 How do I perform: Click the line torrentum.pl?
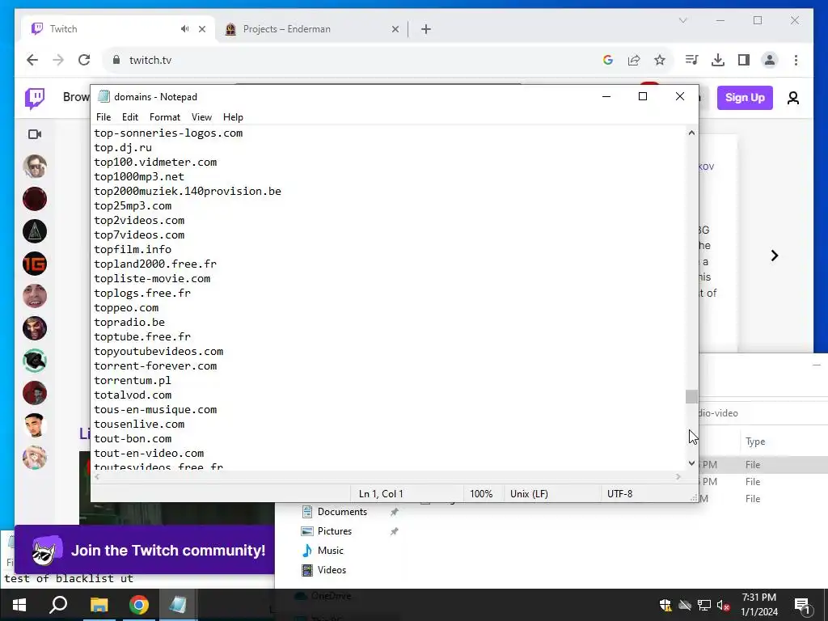pyautogui.click(x=133, y=381)
